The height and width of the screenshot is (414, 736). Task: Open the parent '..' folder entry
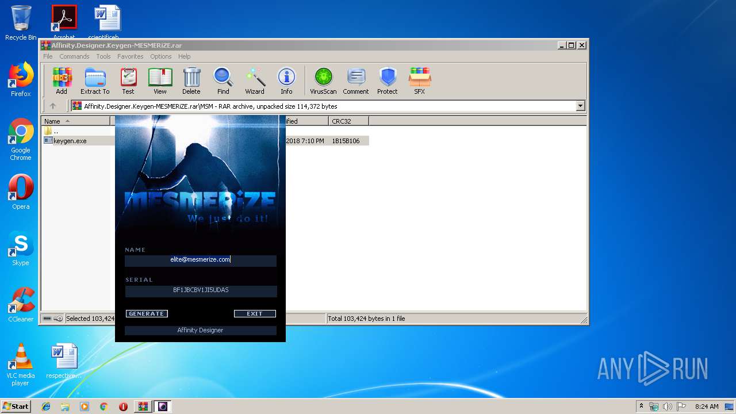coord(51,131)
